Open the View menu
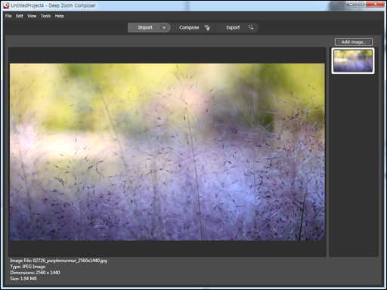Image resolution: width=387 pixels, height=290 pixels. (x=32, y=16)
